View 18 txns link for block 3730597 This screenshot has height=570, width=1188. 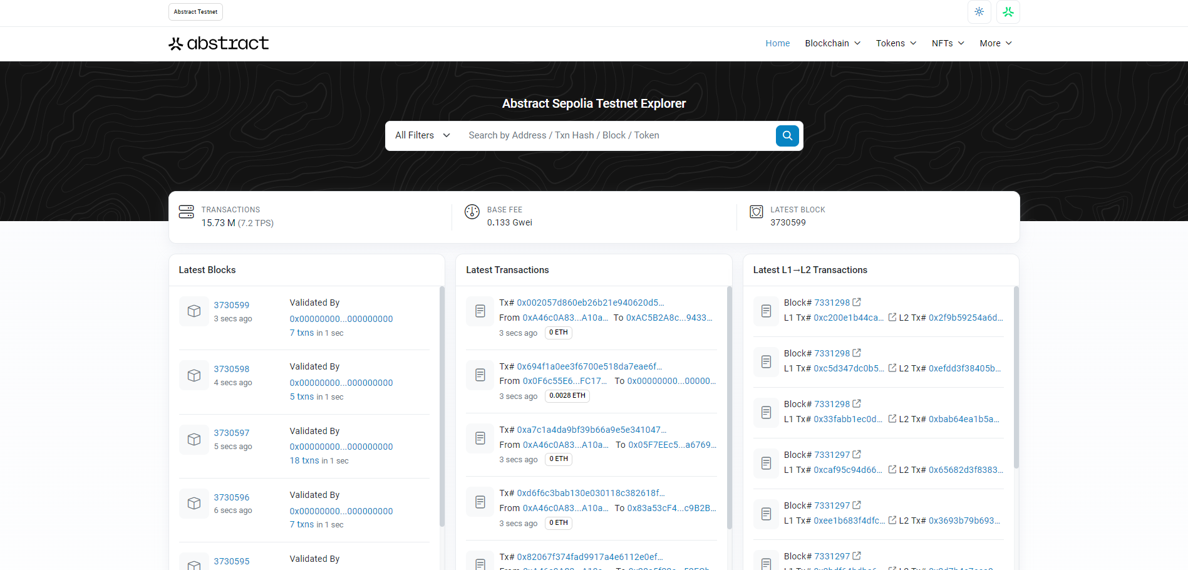click(304, 460)
